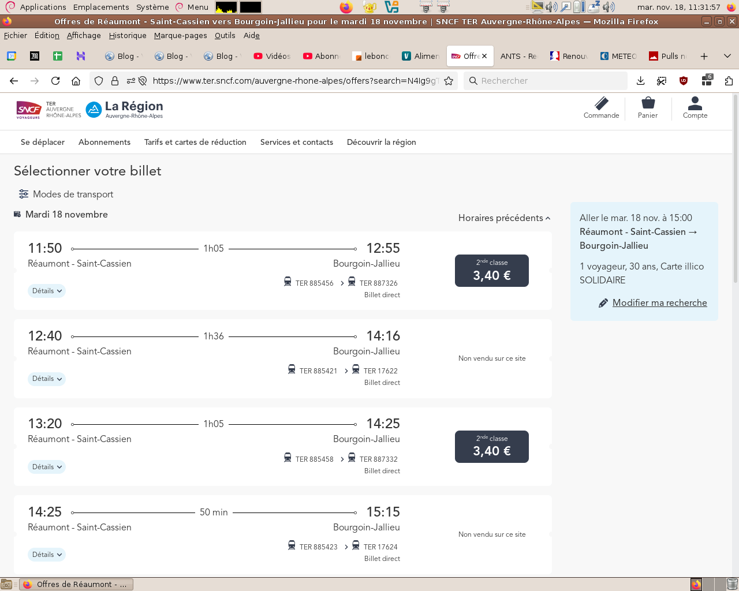Image resolution: width=739 pixels, height=591 pixels.
Task: Click Modifier ma recherche link
Action: (x=659, y=303)
